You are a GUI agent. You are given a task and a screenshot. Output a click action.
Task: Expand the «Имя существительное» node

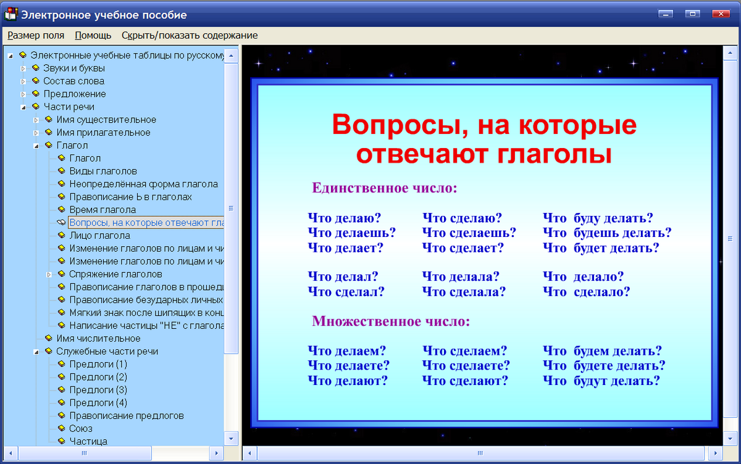(37, 119)
